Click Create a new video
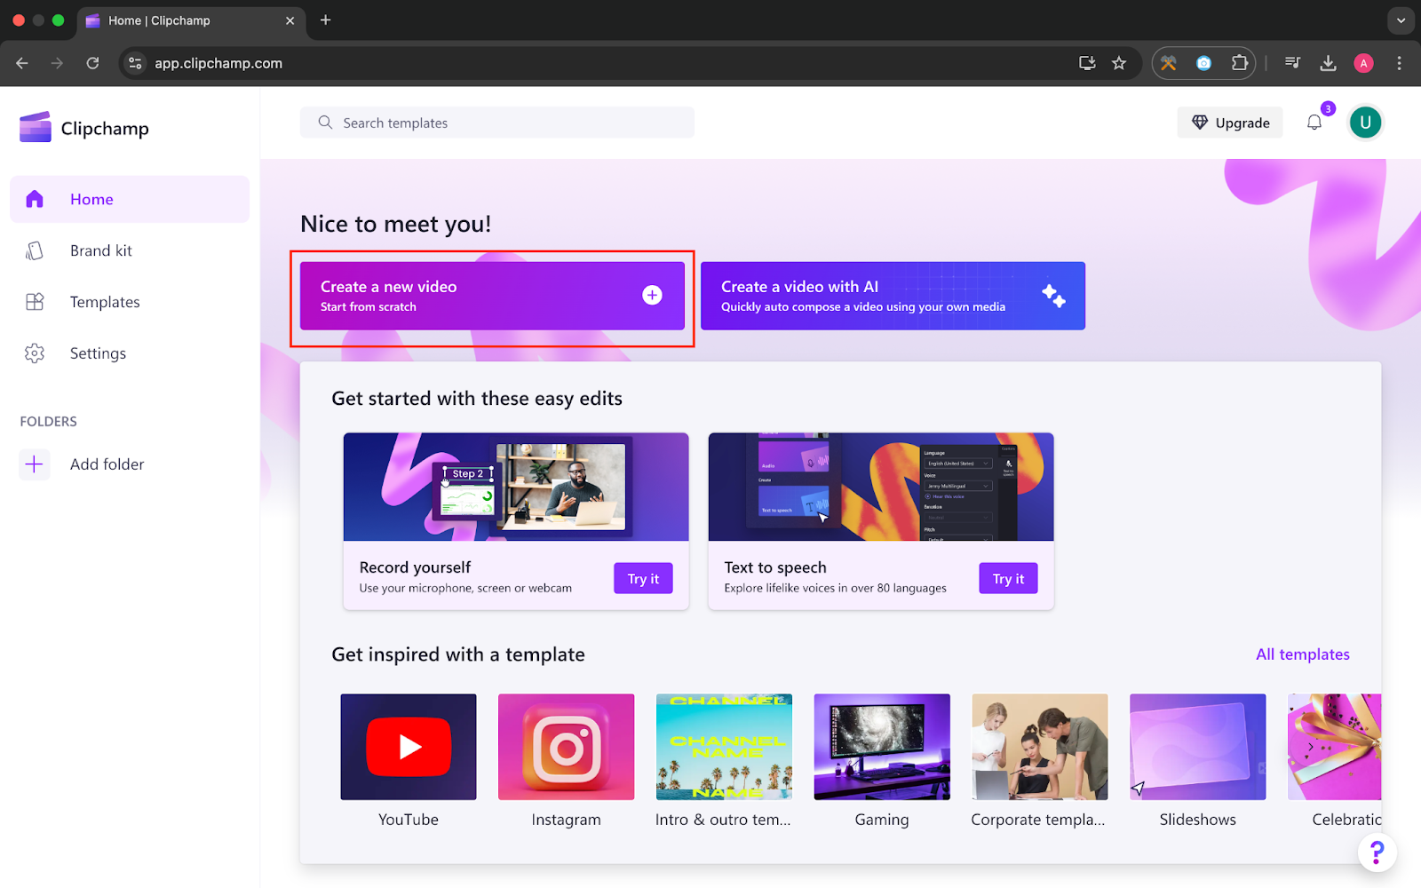Viewport: 1421px width, 888px height. coord(492,296)
